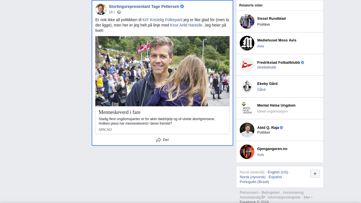Open the Menneskeverd i fare headline
Screen dimensions: 361x203
tap(120, 112)
